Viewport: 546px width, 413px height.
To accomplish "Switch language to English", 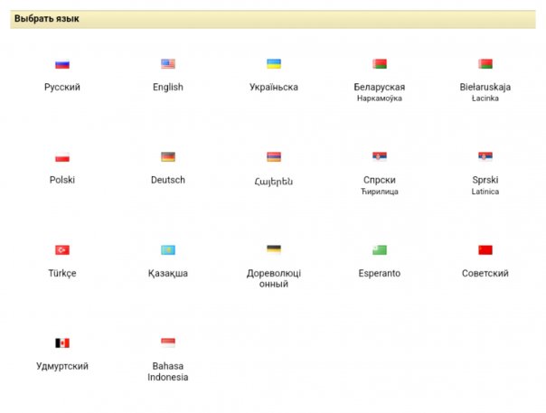I will (x=168, y=87).
